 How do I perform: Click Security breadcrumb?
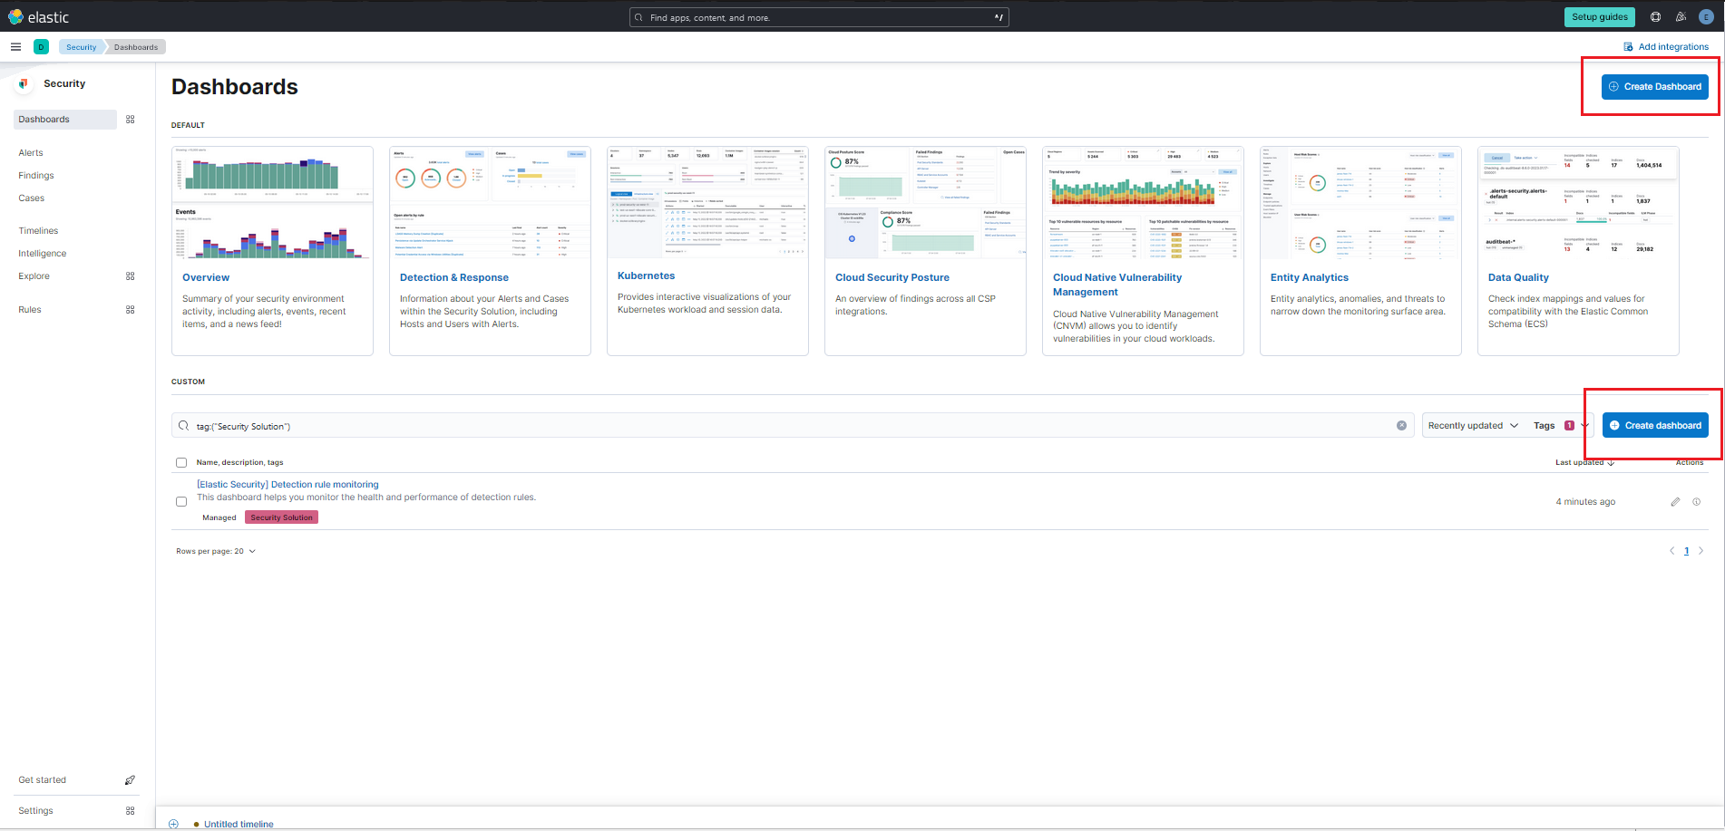81,47
